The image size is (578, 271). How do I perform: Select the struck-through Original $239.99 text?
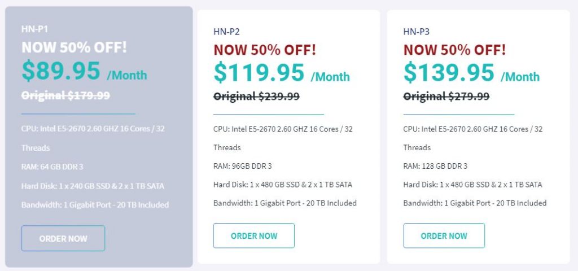pos(256,97)
